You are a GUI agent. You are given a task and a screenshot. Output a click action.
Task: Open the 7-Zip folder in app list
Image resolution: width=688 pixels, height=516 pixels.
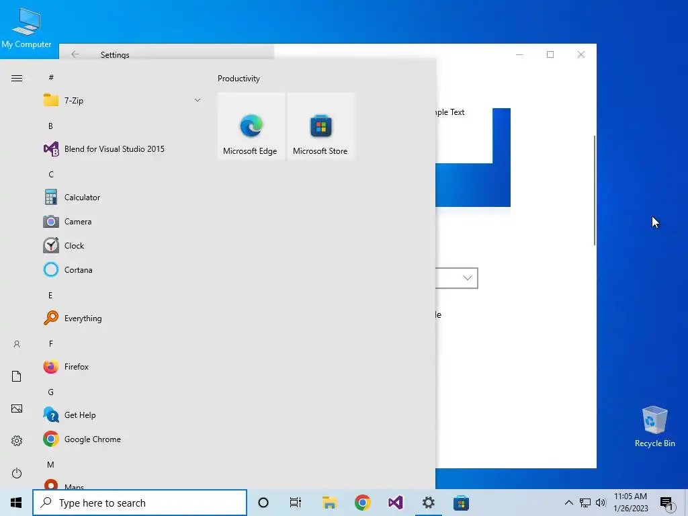(x=122, y=101)
